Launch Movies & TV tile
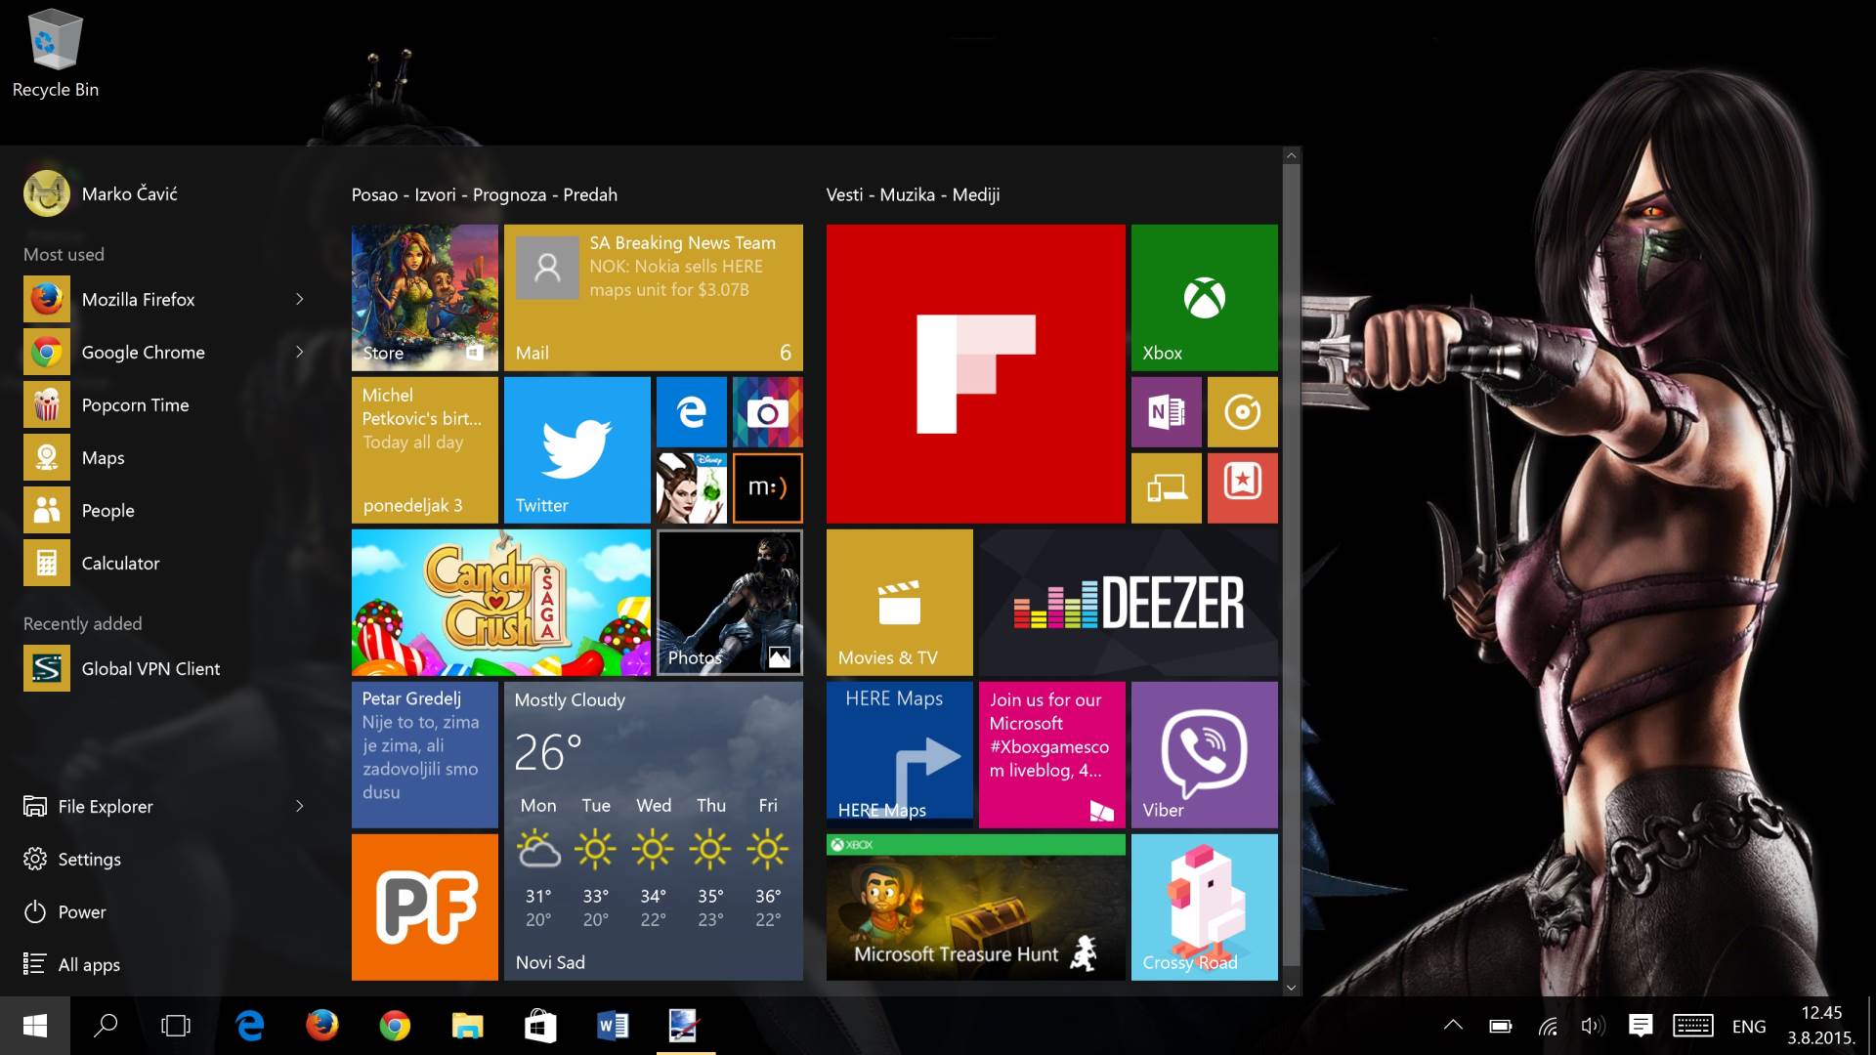This screenshot has width=1876, height=1055. [x=899, y=603]
